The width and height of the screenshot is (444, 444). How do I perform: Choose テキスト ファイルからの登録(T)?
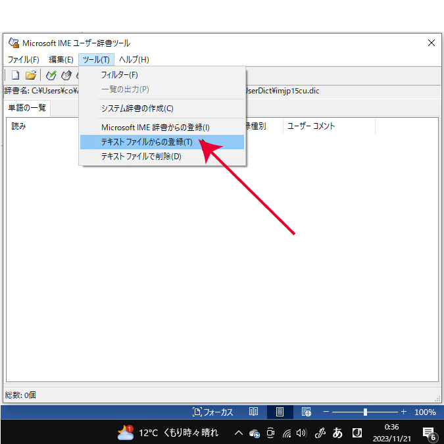(162, 142)
